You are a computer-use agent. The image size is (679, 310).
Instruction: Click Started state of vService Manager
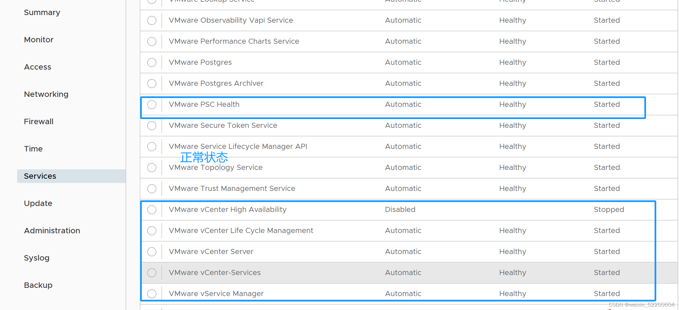pos(607,294)
